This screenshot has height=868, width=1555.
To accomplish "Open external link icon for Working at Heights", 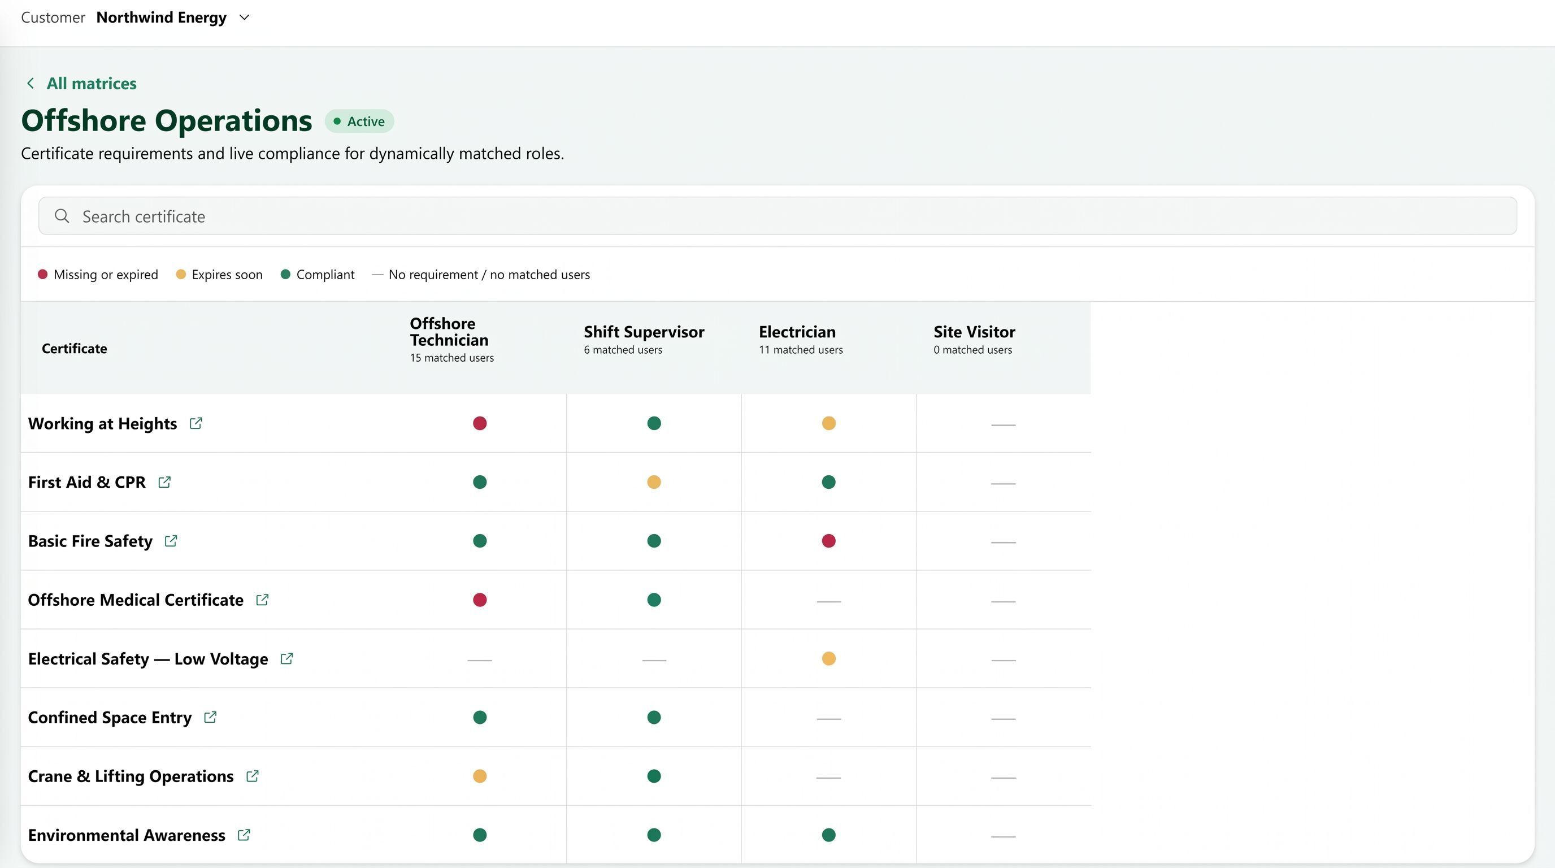I will [x=196, y=423].
